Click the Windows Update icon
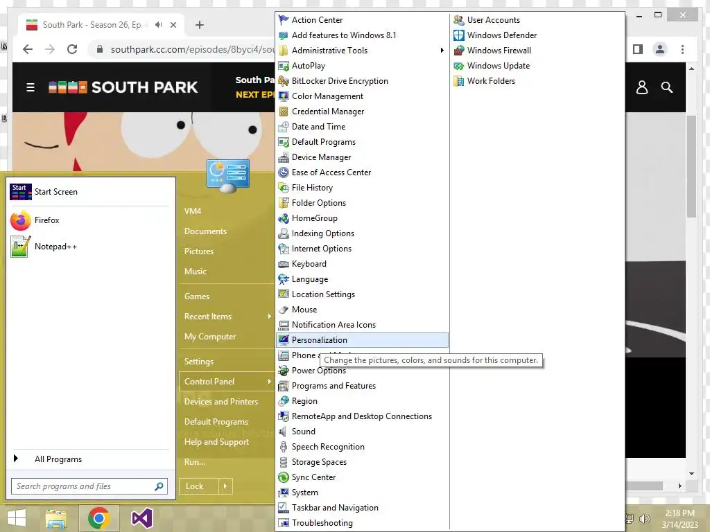 [459, 66]
